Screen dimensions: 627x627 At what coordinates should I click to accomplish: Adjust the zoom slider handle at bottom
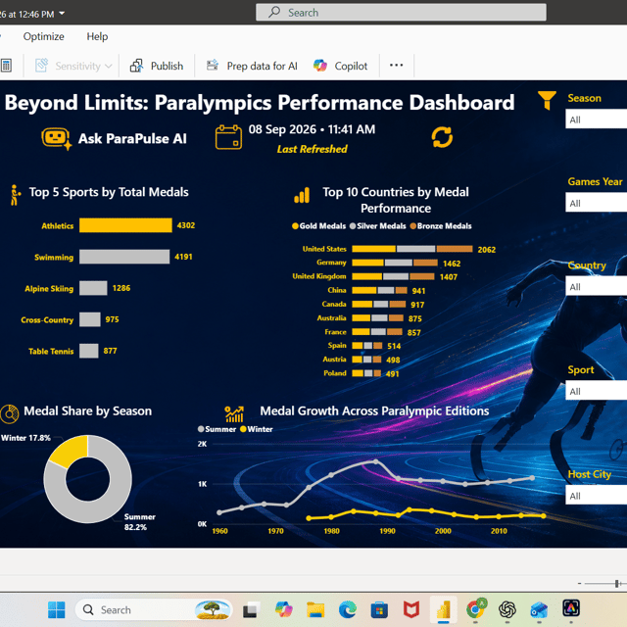point(616,584)
